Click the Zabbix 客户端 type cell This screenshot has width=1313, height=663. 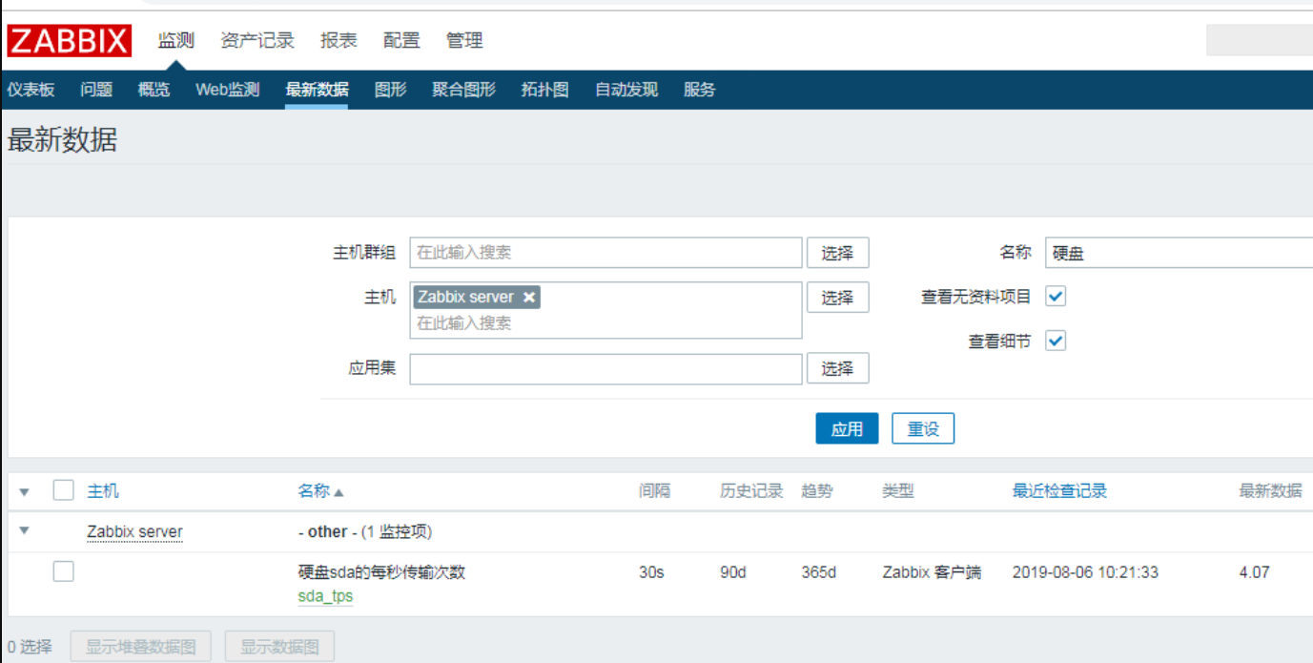(932, 572)
